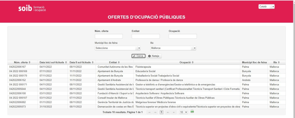Viewport: 295px width, 118px height.
Task: Go to the previous results page
Action: [155, 112]
